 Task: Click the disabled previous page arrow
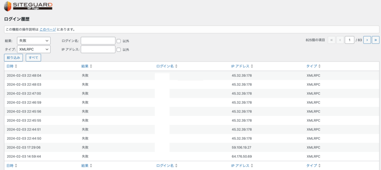pos(340,40)
